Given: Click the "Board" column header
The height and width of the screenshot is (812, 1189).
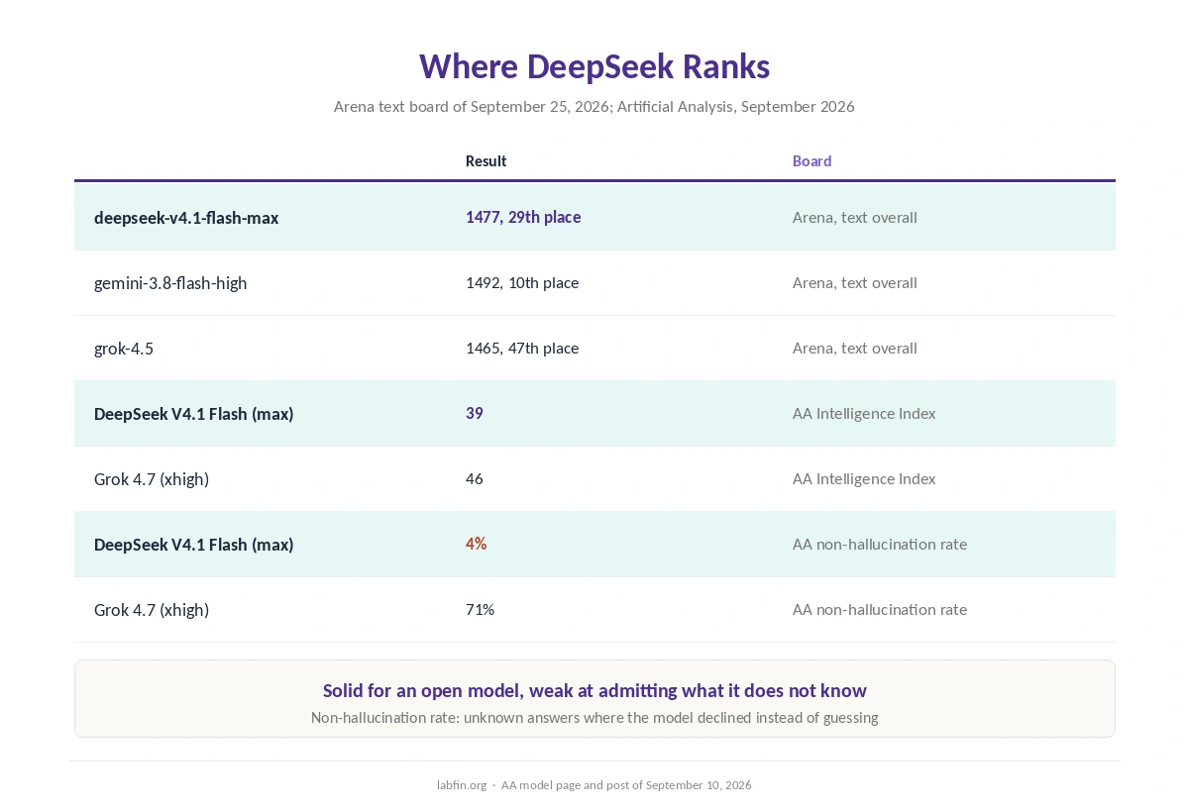Looking at the screenshot, I should coord(811,160).
